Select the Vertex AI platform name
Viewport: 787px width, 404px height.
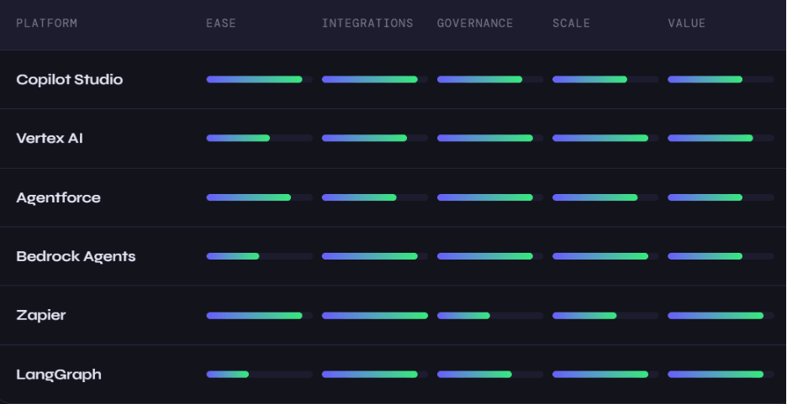[x=49, y=139]
